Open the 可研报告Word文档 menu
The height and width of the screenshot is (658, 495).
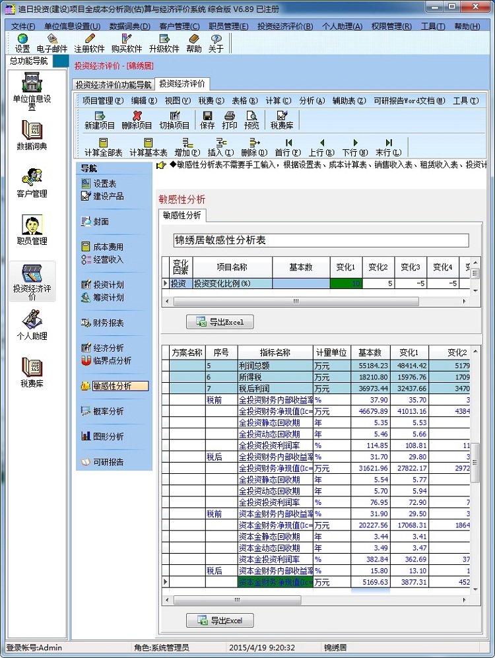coord(409,101)
